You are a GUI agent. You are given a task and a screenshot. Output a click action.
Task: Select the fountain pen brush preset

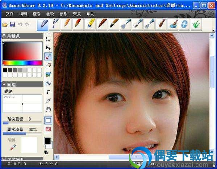coord(43,25)
